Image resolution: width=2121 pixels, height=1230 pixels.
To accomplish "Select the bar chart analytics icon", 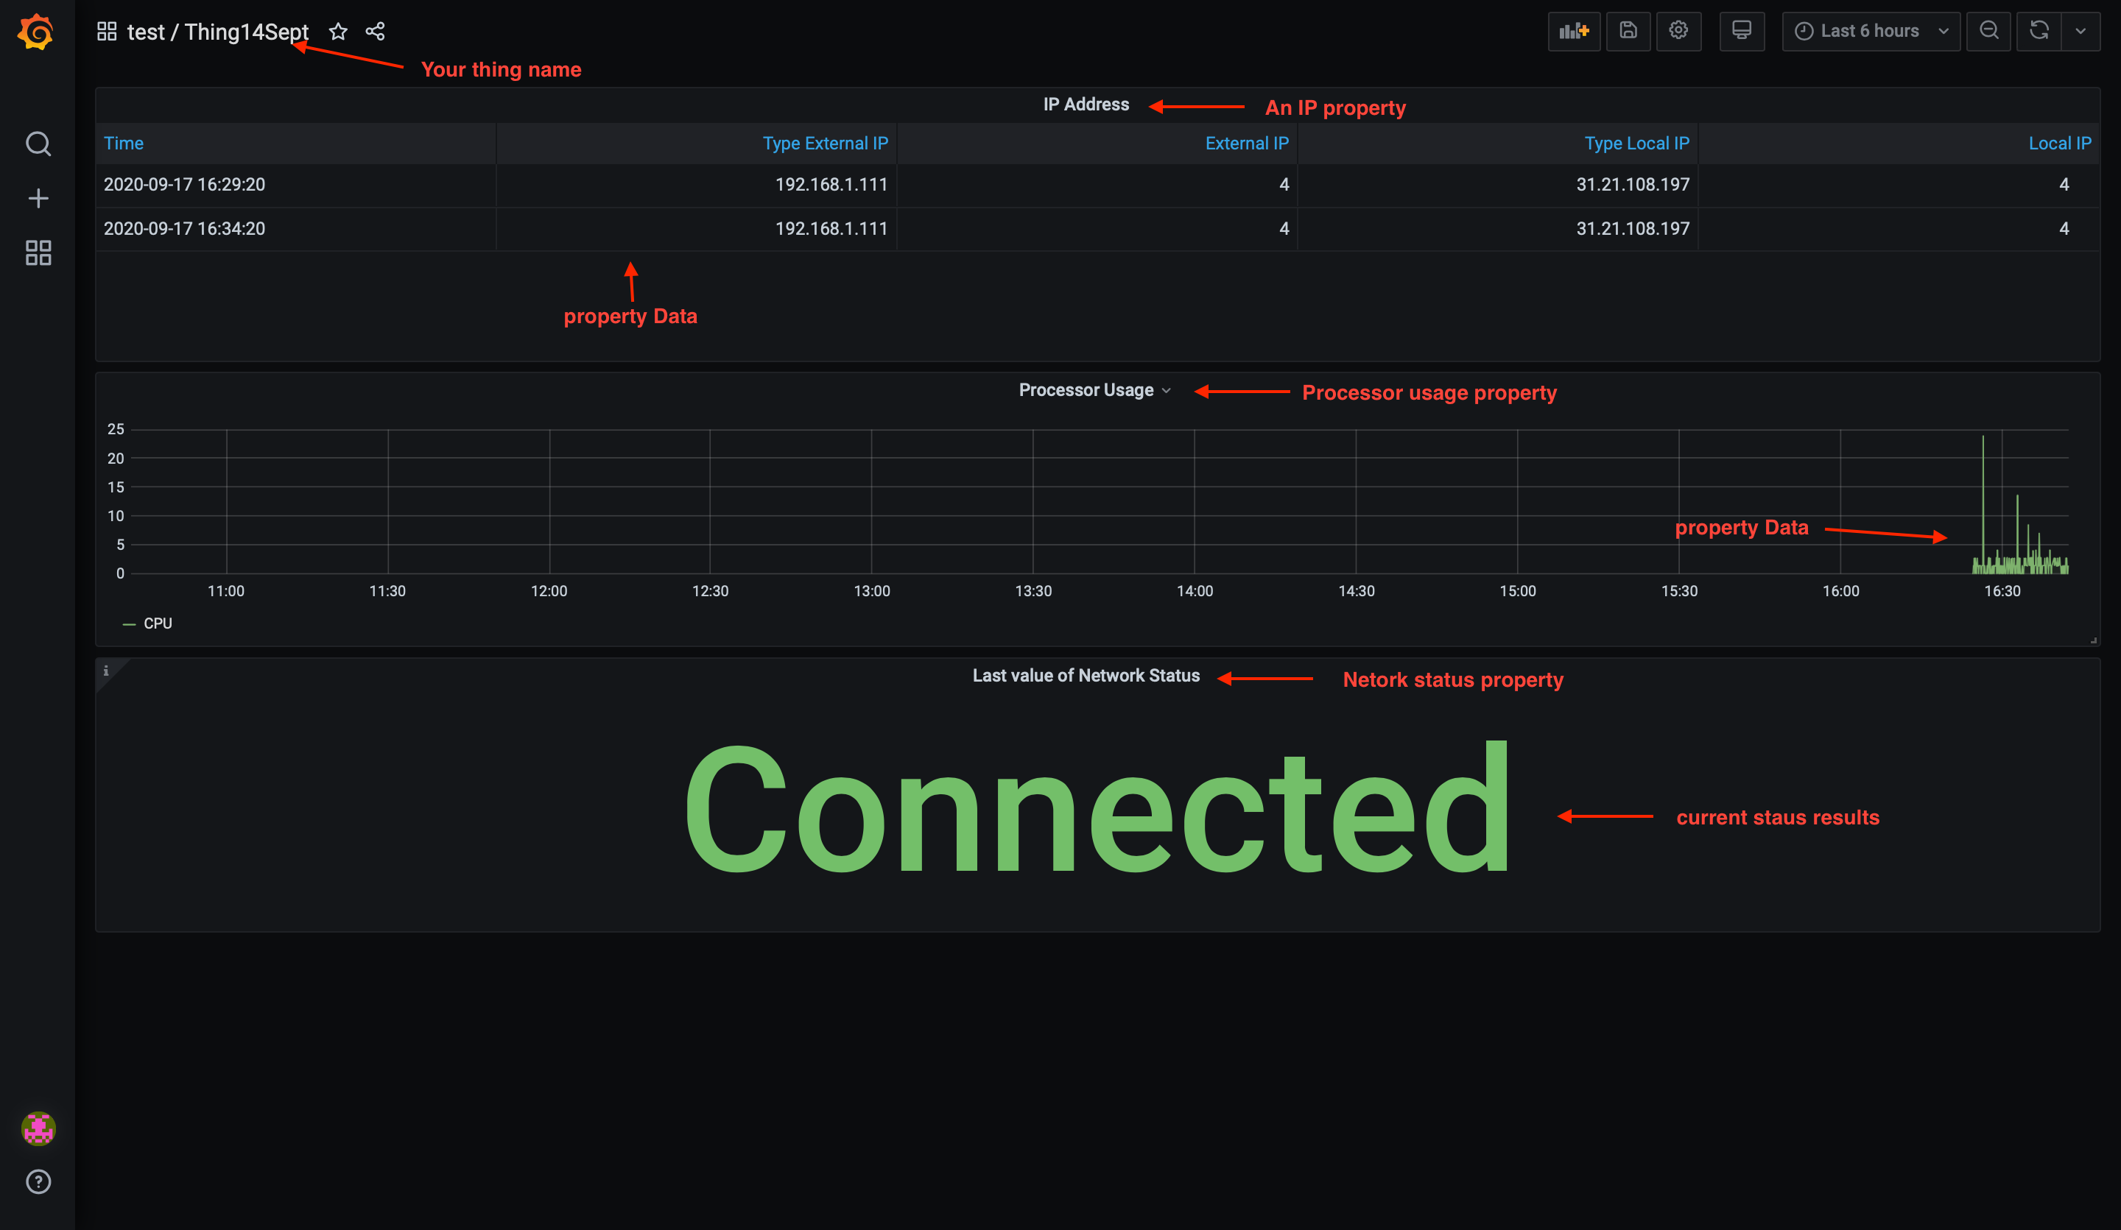I will point(1573,31).
